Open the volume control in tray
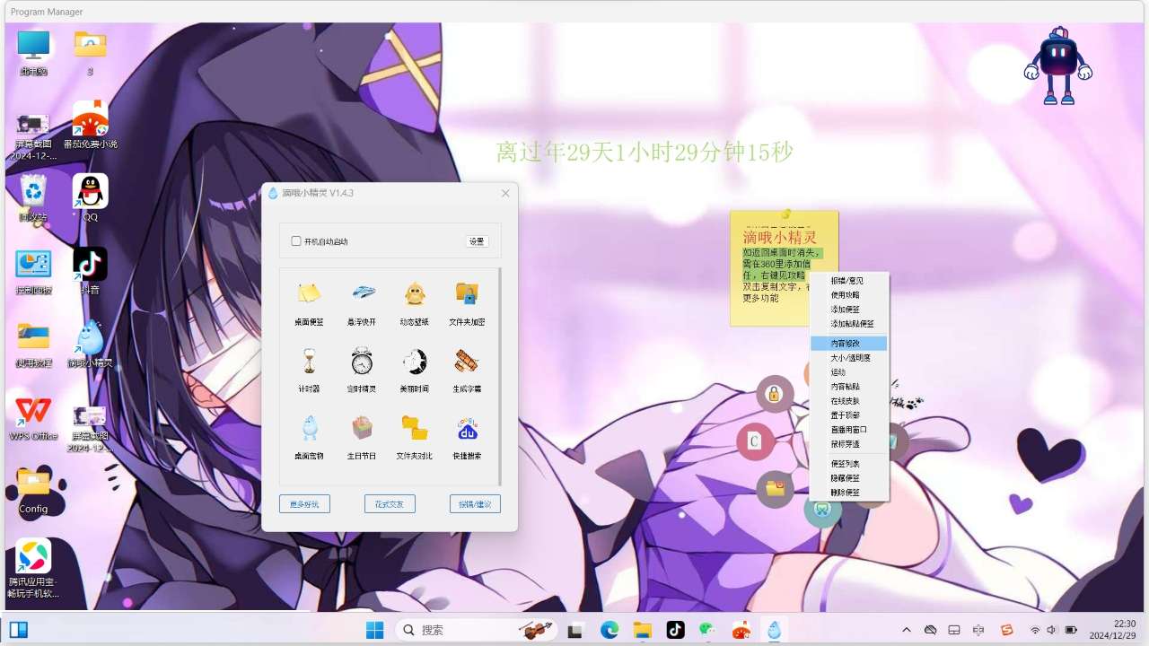Image resolution: width=1149 pixels, height=646 pixels. coord(1051,630)
